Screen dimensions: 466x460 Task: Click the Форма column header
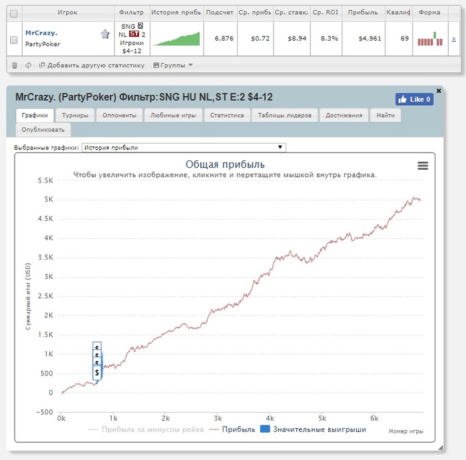coord(429,13)
